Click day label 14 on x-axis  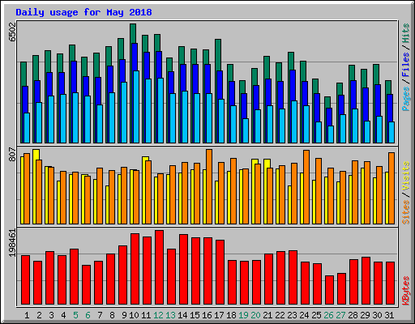coord(182,315)
